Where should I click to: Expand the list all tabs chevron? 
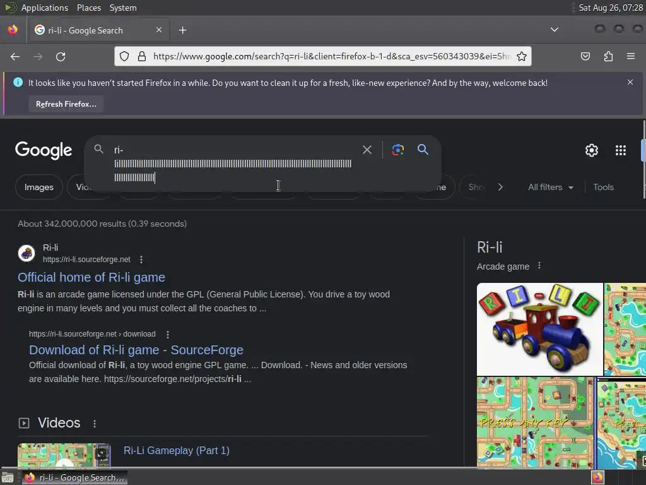point(555,30)
